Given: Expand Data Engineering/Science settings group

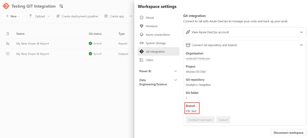Looking at the screenshot, I should [158, 82].
